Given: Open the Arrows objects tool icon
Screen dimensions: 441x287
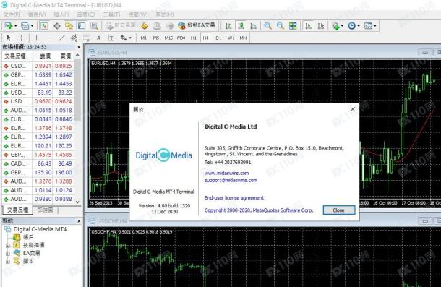Looking at the screenshot, I should [124, 38].
